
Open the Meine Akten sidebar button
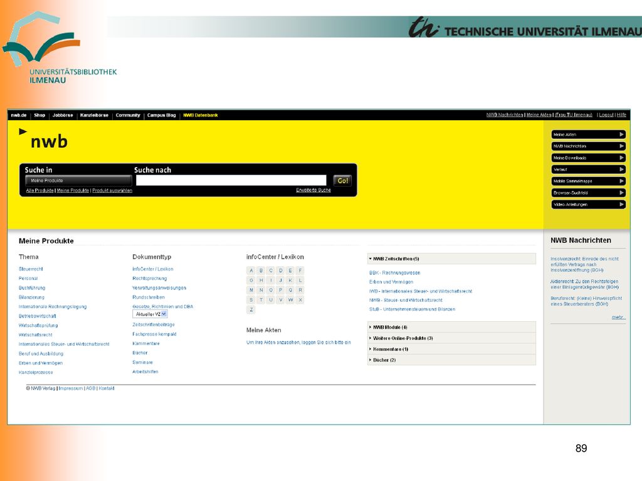pos(588,135)
